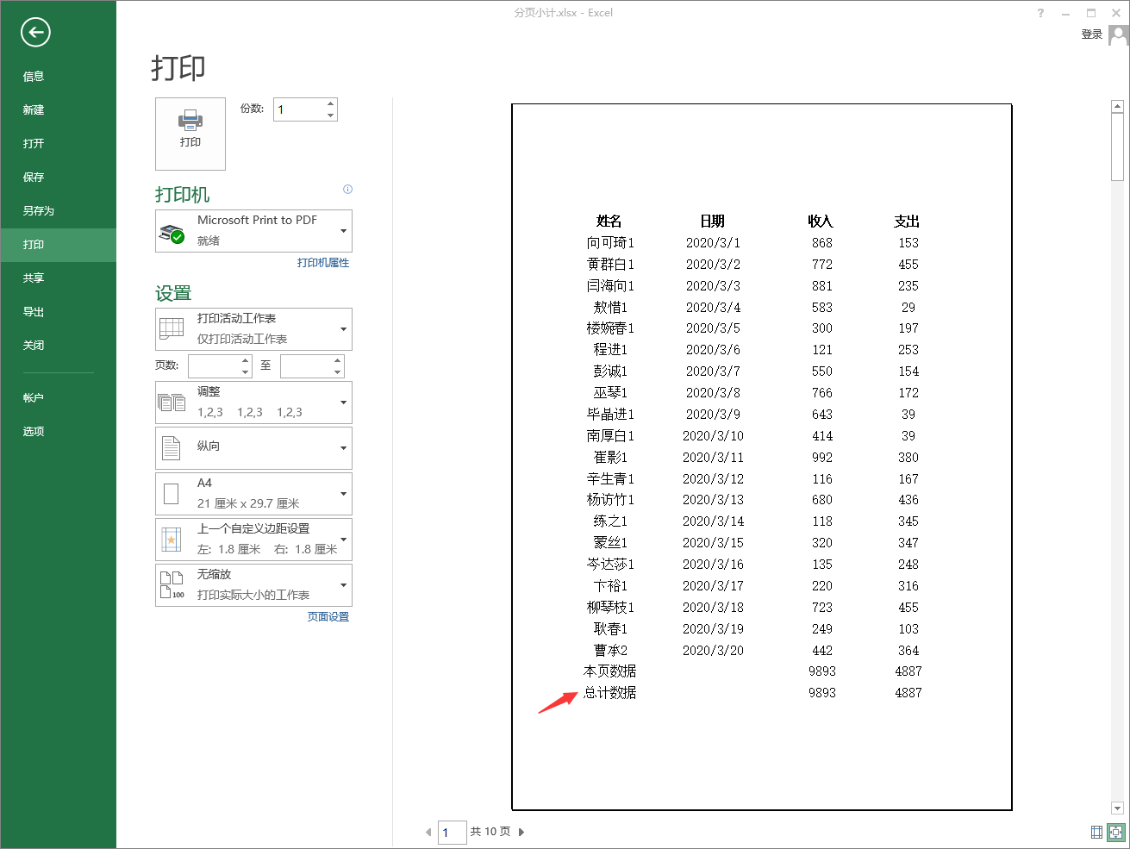Expand Print Active Sheets dropdown
The width and height of the screenshot is (1130, 849).
253,329
